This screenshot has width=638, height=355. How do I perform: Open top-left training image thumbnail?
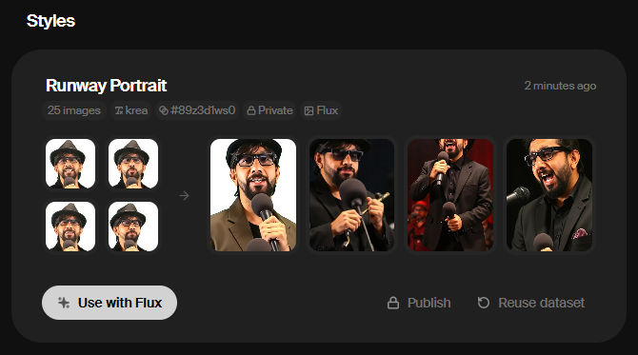[70, 164]
